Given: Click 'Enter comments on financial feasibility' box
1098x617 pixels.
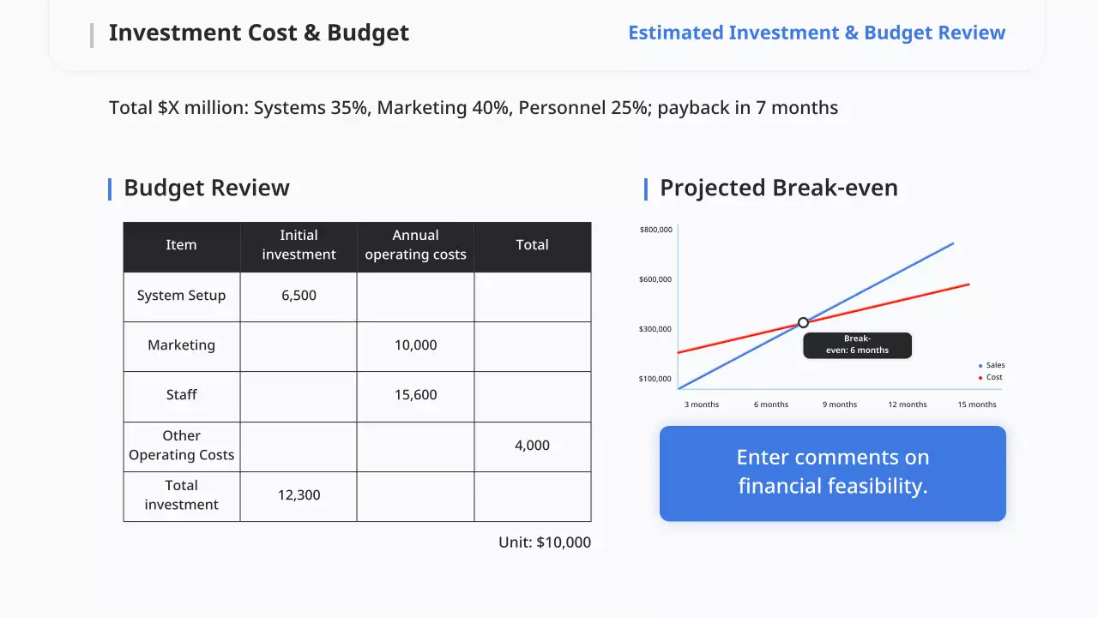Looking at the screenshot, I should click(x=832, y=472).
